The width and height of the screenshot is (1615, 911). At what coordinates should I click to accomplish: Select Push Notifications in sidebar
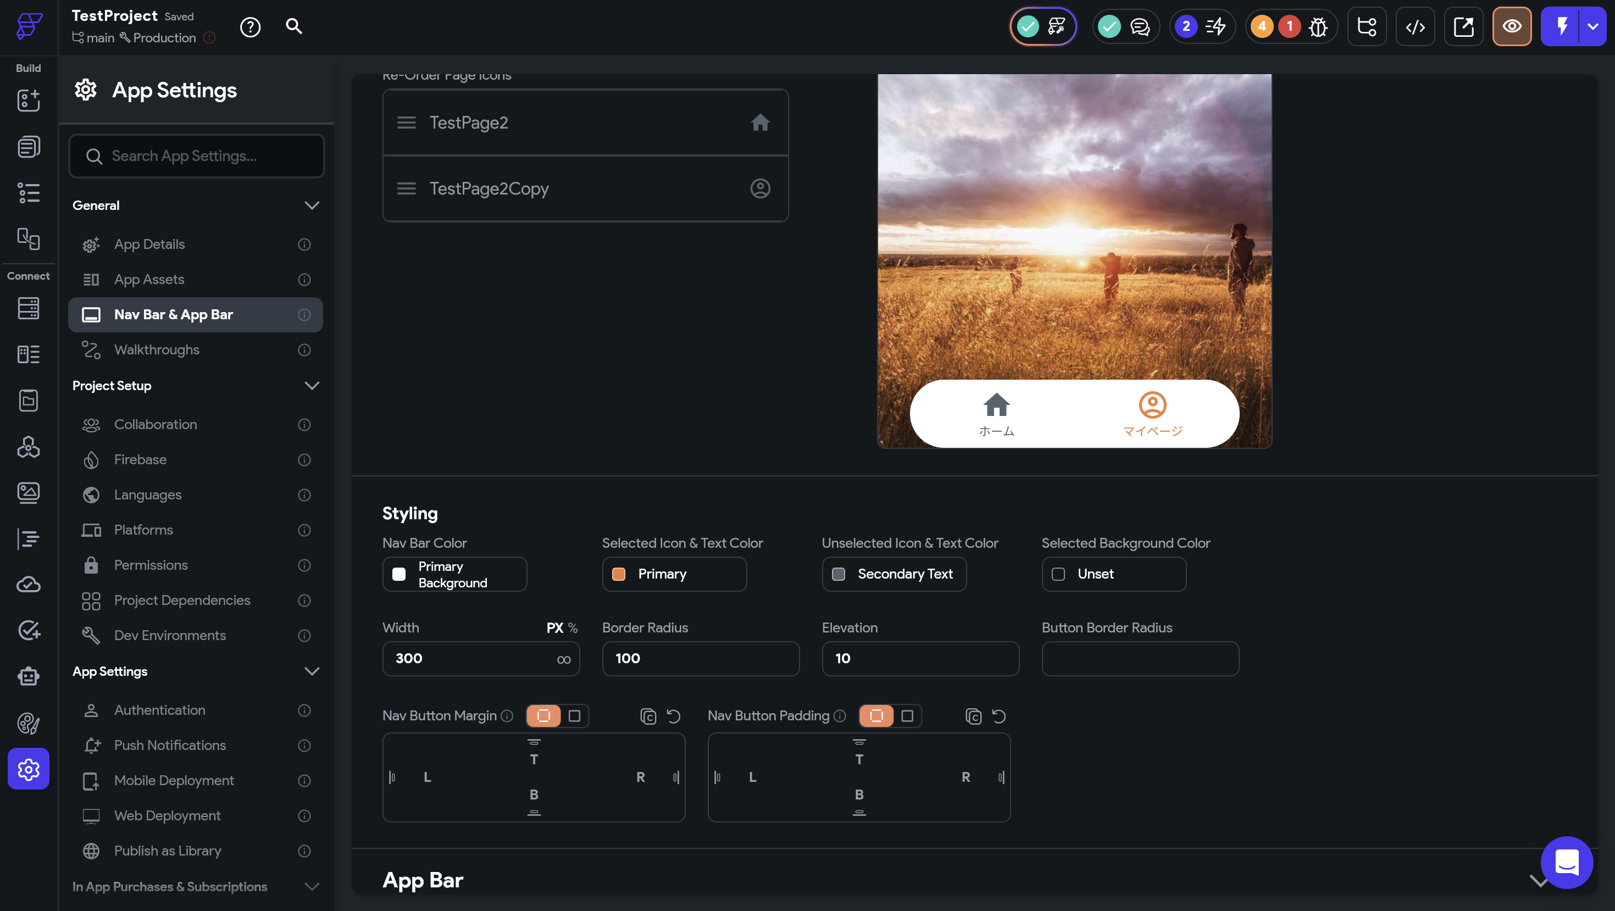click(x=170, y=746)
